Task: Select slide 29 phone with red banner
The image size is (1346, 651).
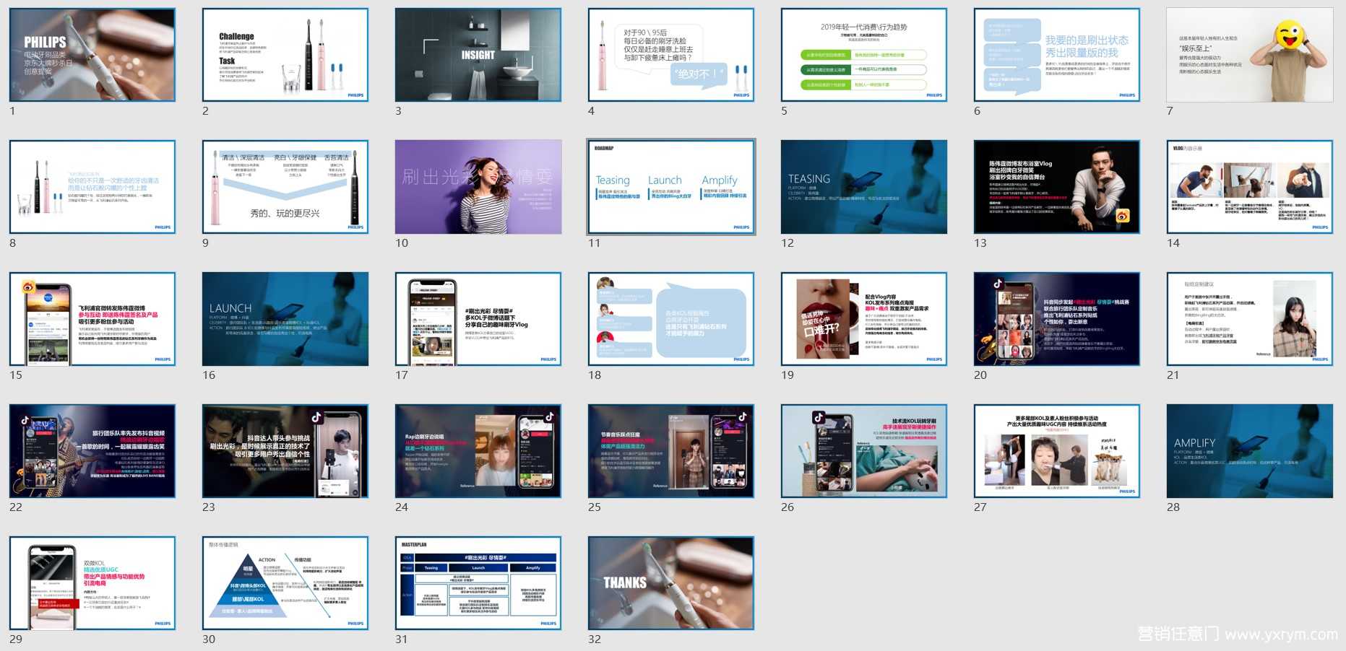Action: click(x=92, y=583)
